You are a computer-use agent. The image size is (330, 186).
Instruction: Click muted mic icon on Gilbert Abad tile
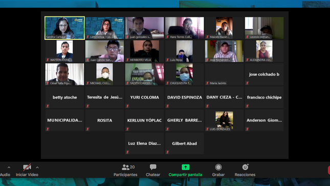click(x=167, y=152)
